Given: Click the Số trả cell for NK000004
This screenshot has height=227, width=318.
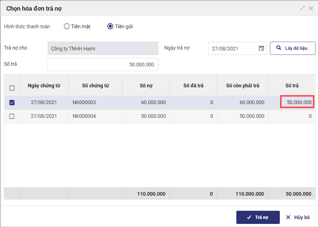Looking at the screenshot, I should click(292, 116).
